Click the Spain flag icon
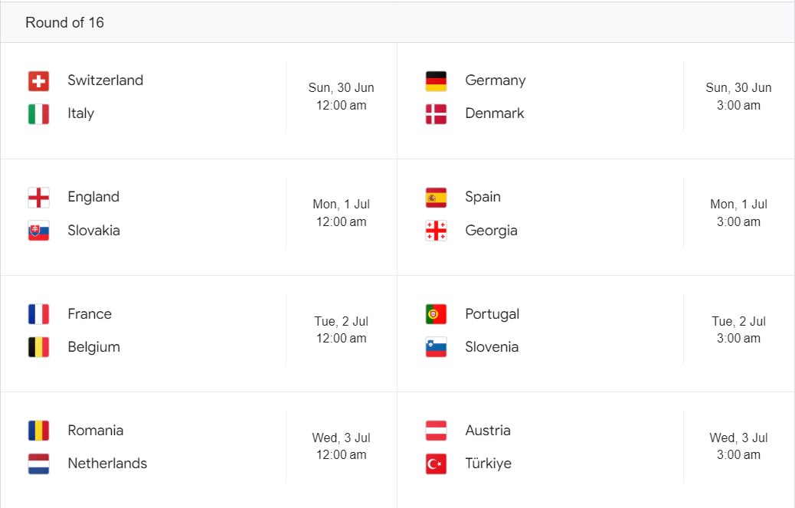The width and height of the screenshot is (795, 508). [x=436, y=197]
